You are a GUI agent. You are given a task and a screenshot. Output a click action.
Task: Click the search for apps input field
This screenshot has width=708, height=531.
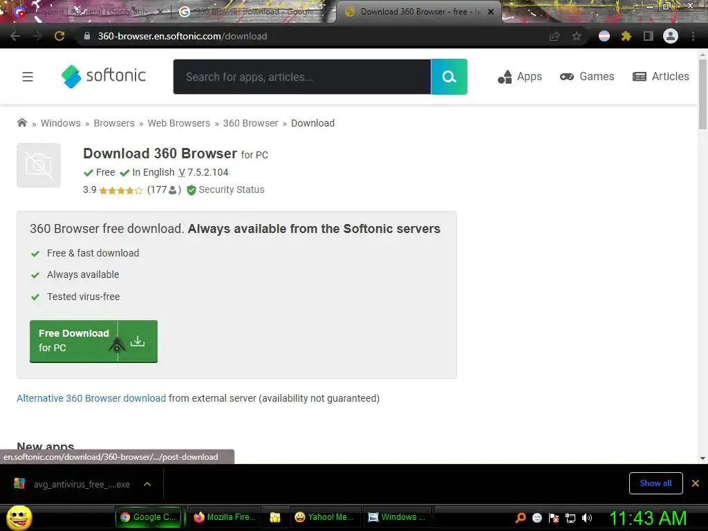(302, 77)
